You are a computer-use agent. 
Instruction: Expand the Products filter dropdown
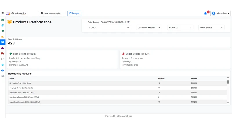[180, 27]
